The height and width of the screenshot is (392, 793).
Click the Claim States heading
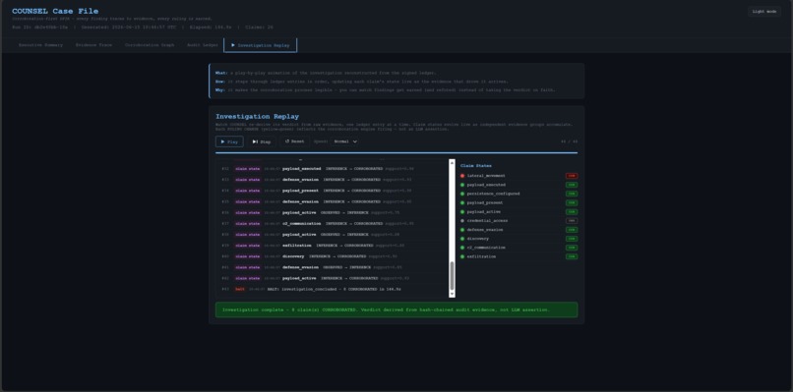pyautogui.click(x=475, y=166)
